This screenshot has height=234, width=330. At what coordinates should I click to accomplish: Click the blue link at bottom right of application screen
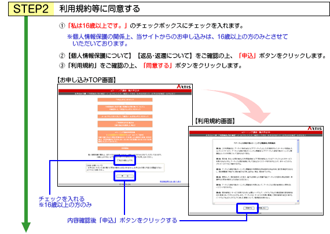tap(170, 181)
